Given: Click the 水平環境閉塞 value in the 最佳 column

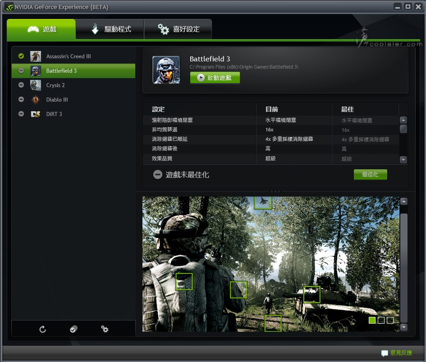Looking at the screenshot, I should point(357,121).
